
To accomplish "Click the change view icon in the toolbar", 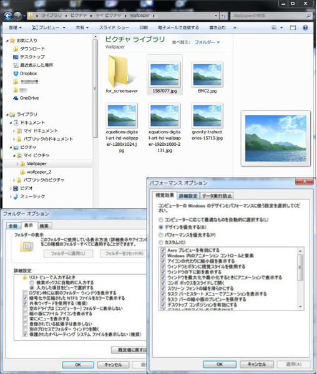I will 275,27.
